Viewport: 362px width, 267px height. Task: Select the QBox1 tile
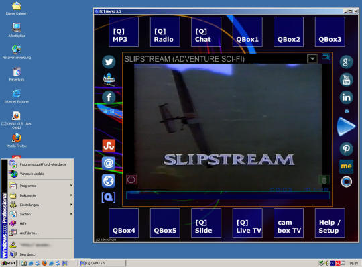coord(247,32)
